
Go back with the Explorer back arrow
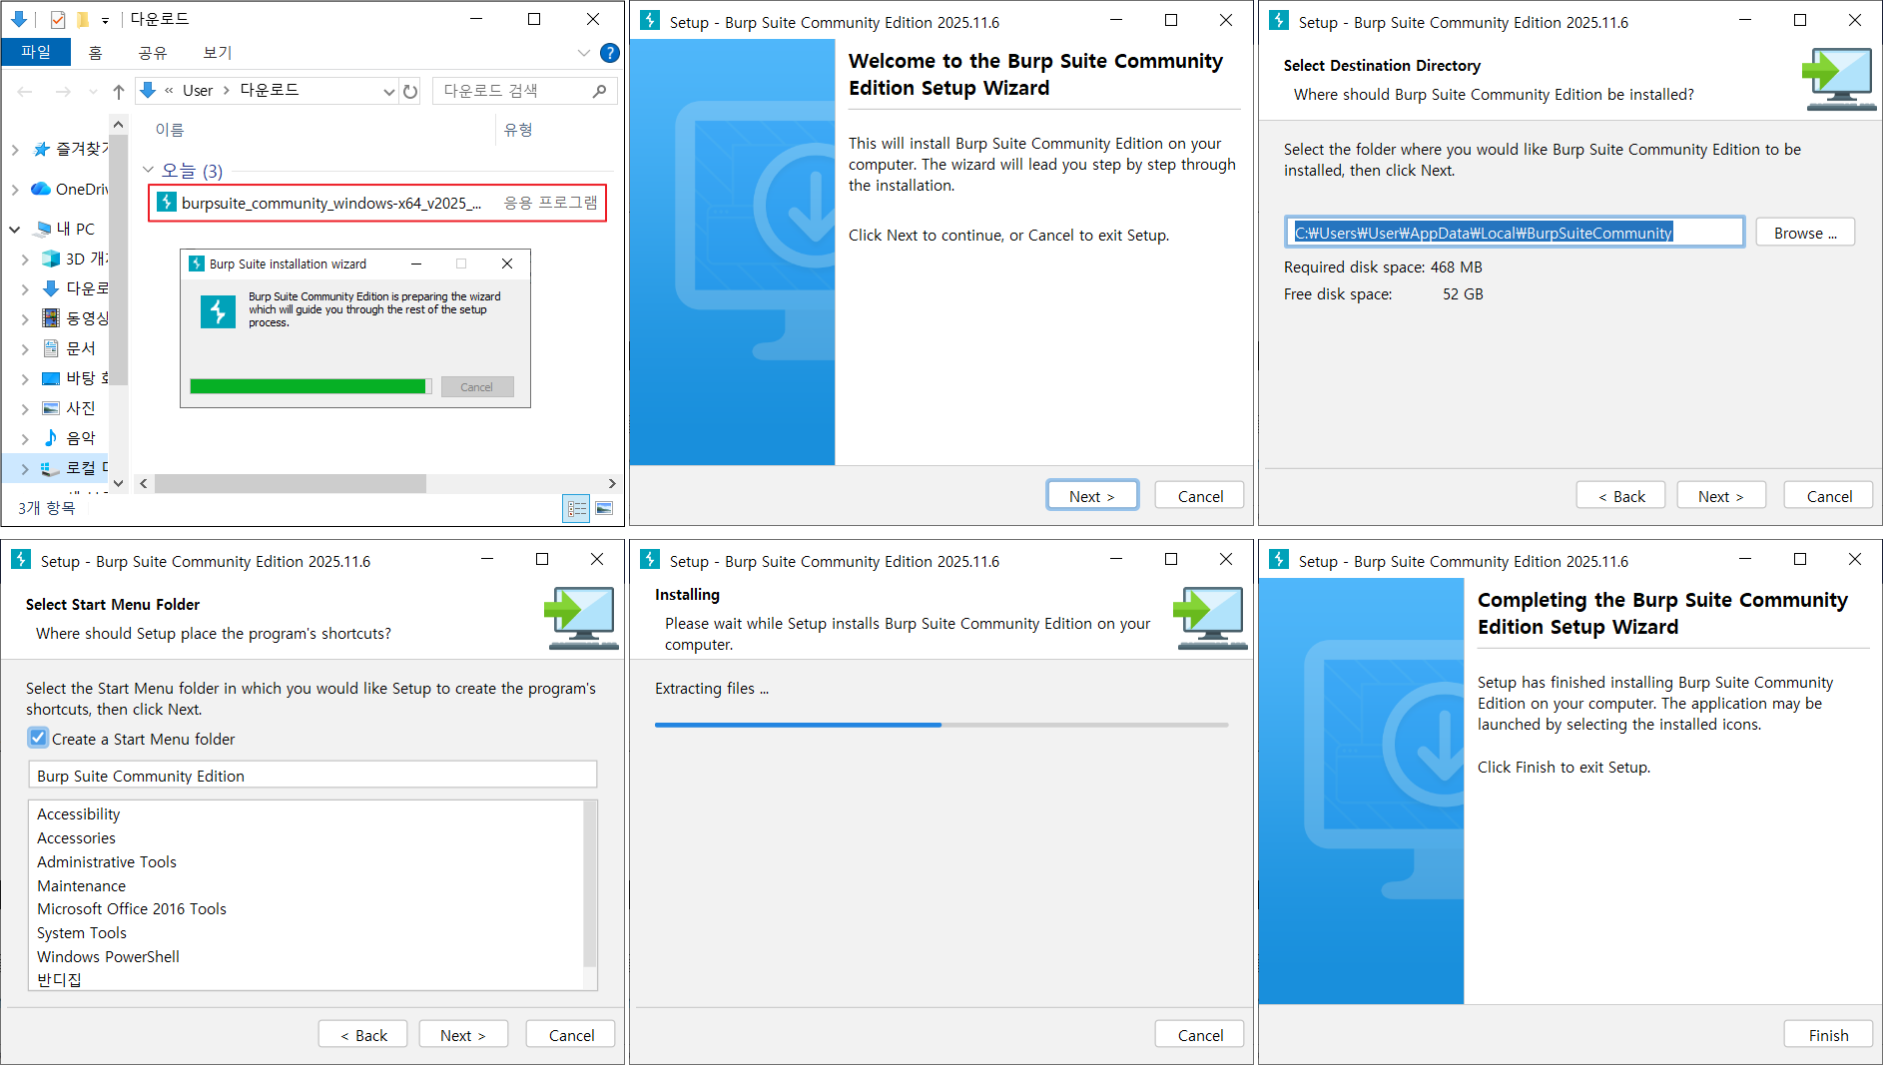25,92
